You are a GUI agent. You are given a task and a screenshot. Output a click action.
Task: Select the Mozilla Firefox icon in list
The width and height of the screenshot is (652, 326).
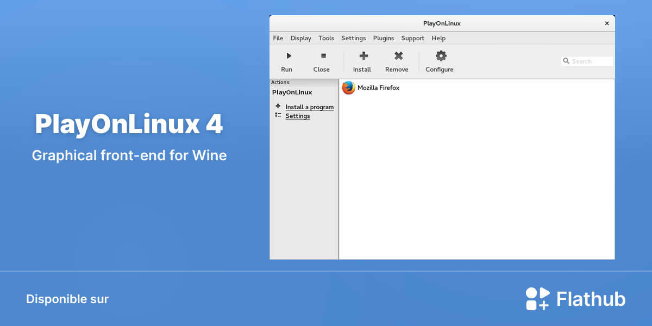pos(348,87)
